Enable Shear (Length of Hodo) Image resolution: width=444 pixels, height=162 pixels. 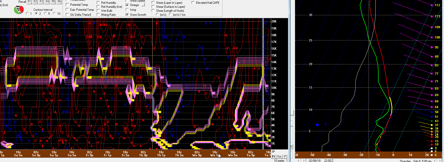[x=153, y=10]
